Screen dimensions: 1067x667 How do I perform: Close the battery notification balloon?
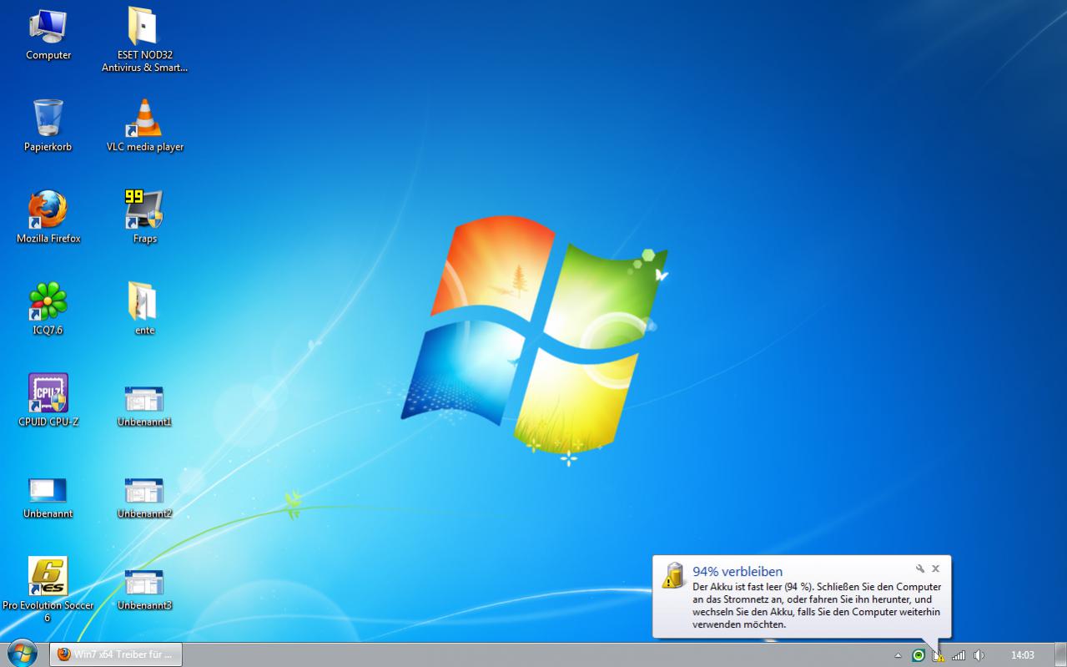935,568
